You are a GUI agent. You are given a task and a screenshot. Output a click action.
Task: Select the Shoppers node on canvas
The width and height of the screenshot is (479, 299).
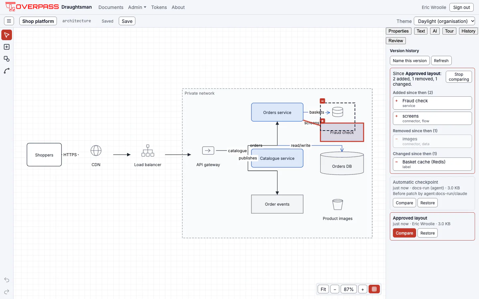click(x=44, y=155)
